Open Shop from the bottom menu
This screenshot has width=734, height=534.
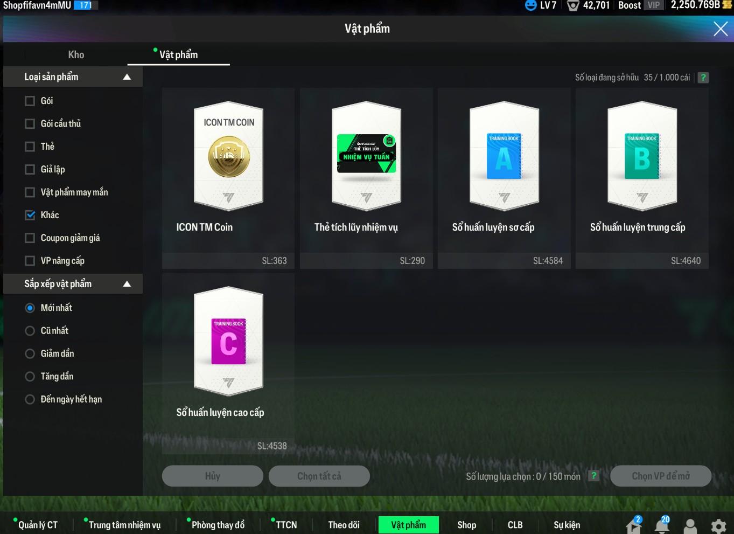(x=466, y=525)
